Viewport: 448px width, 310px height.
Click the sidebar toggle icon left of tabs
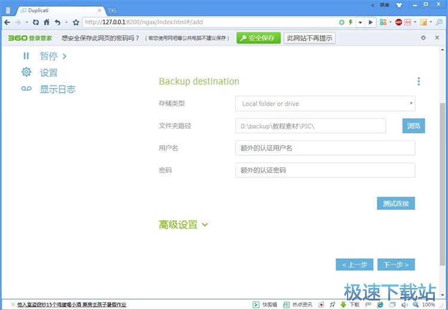(8, 11)
